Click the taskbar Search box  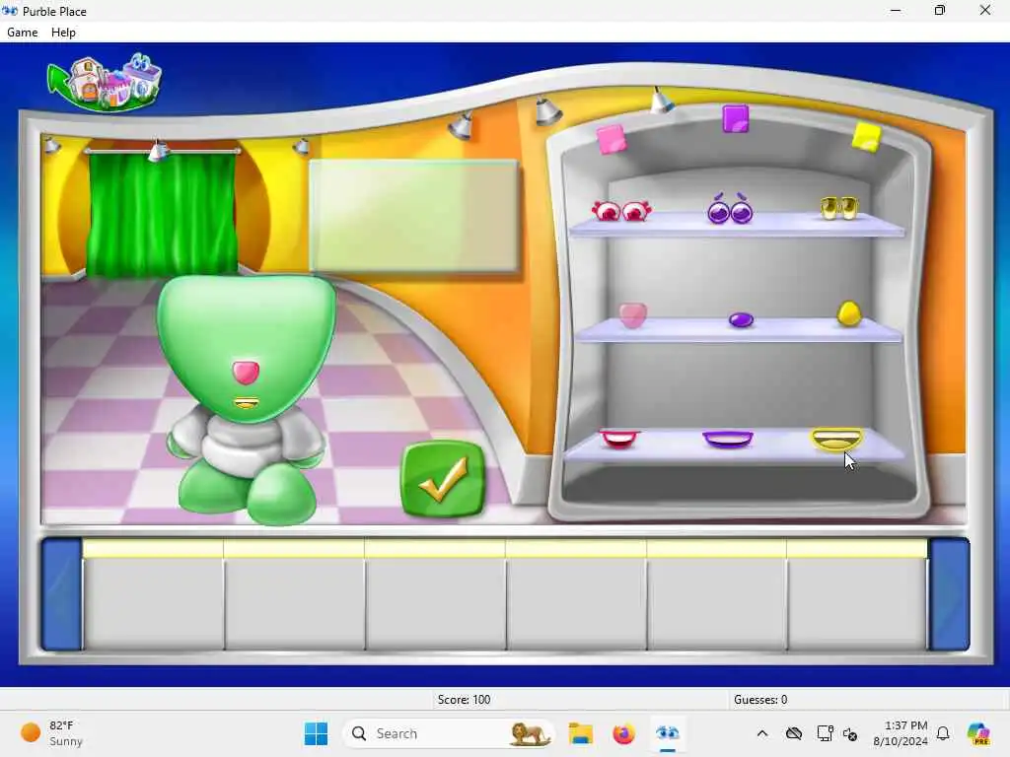point(449,733)
